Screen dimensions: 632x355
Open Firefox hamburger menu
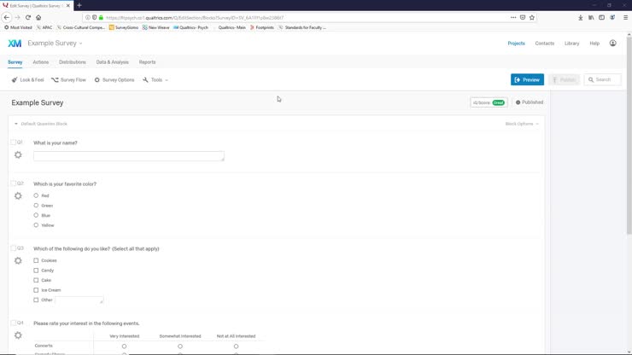pyautogui.click(x=625, y=17)
